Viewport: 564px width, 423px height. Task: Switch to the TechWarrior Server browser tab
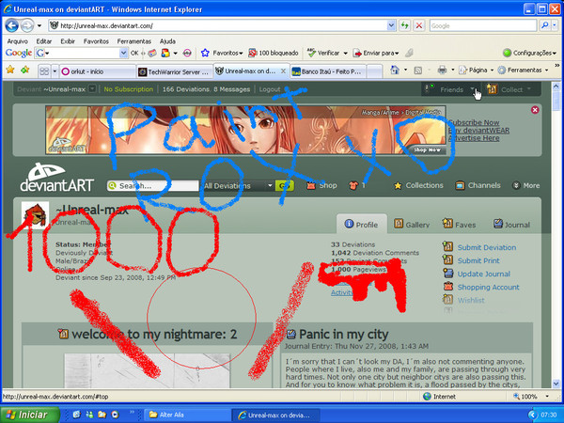pos(175,72)
